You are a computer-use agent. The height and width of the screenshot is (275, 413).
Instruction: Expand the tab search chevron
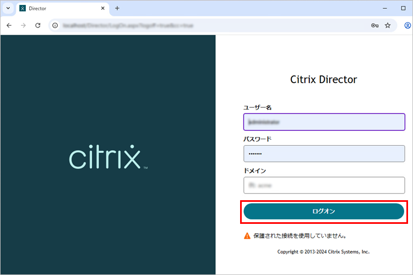point(7,8)
